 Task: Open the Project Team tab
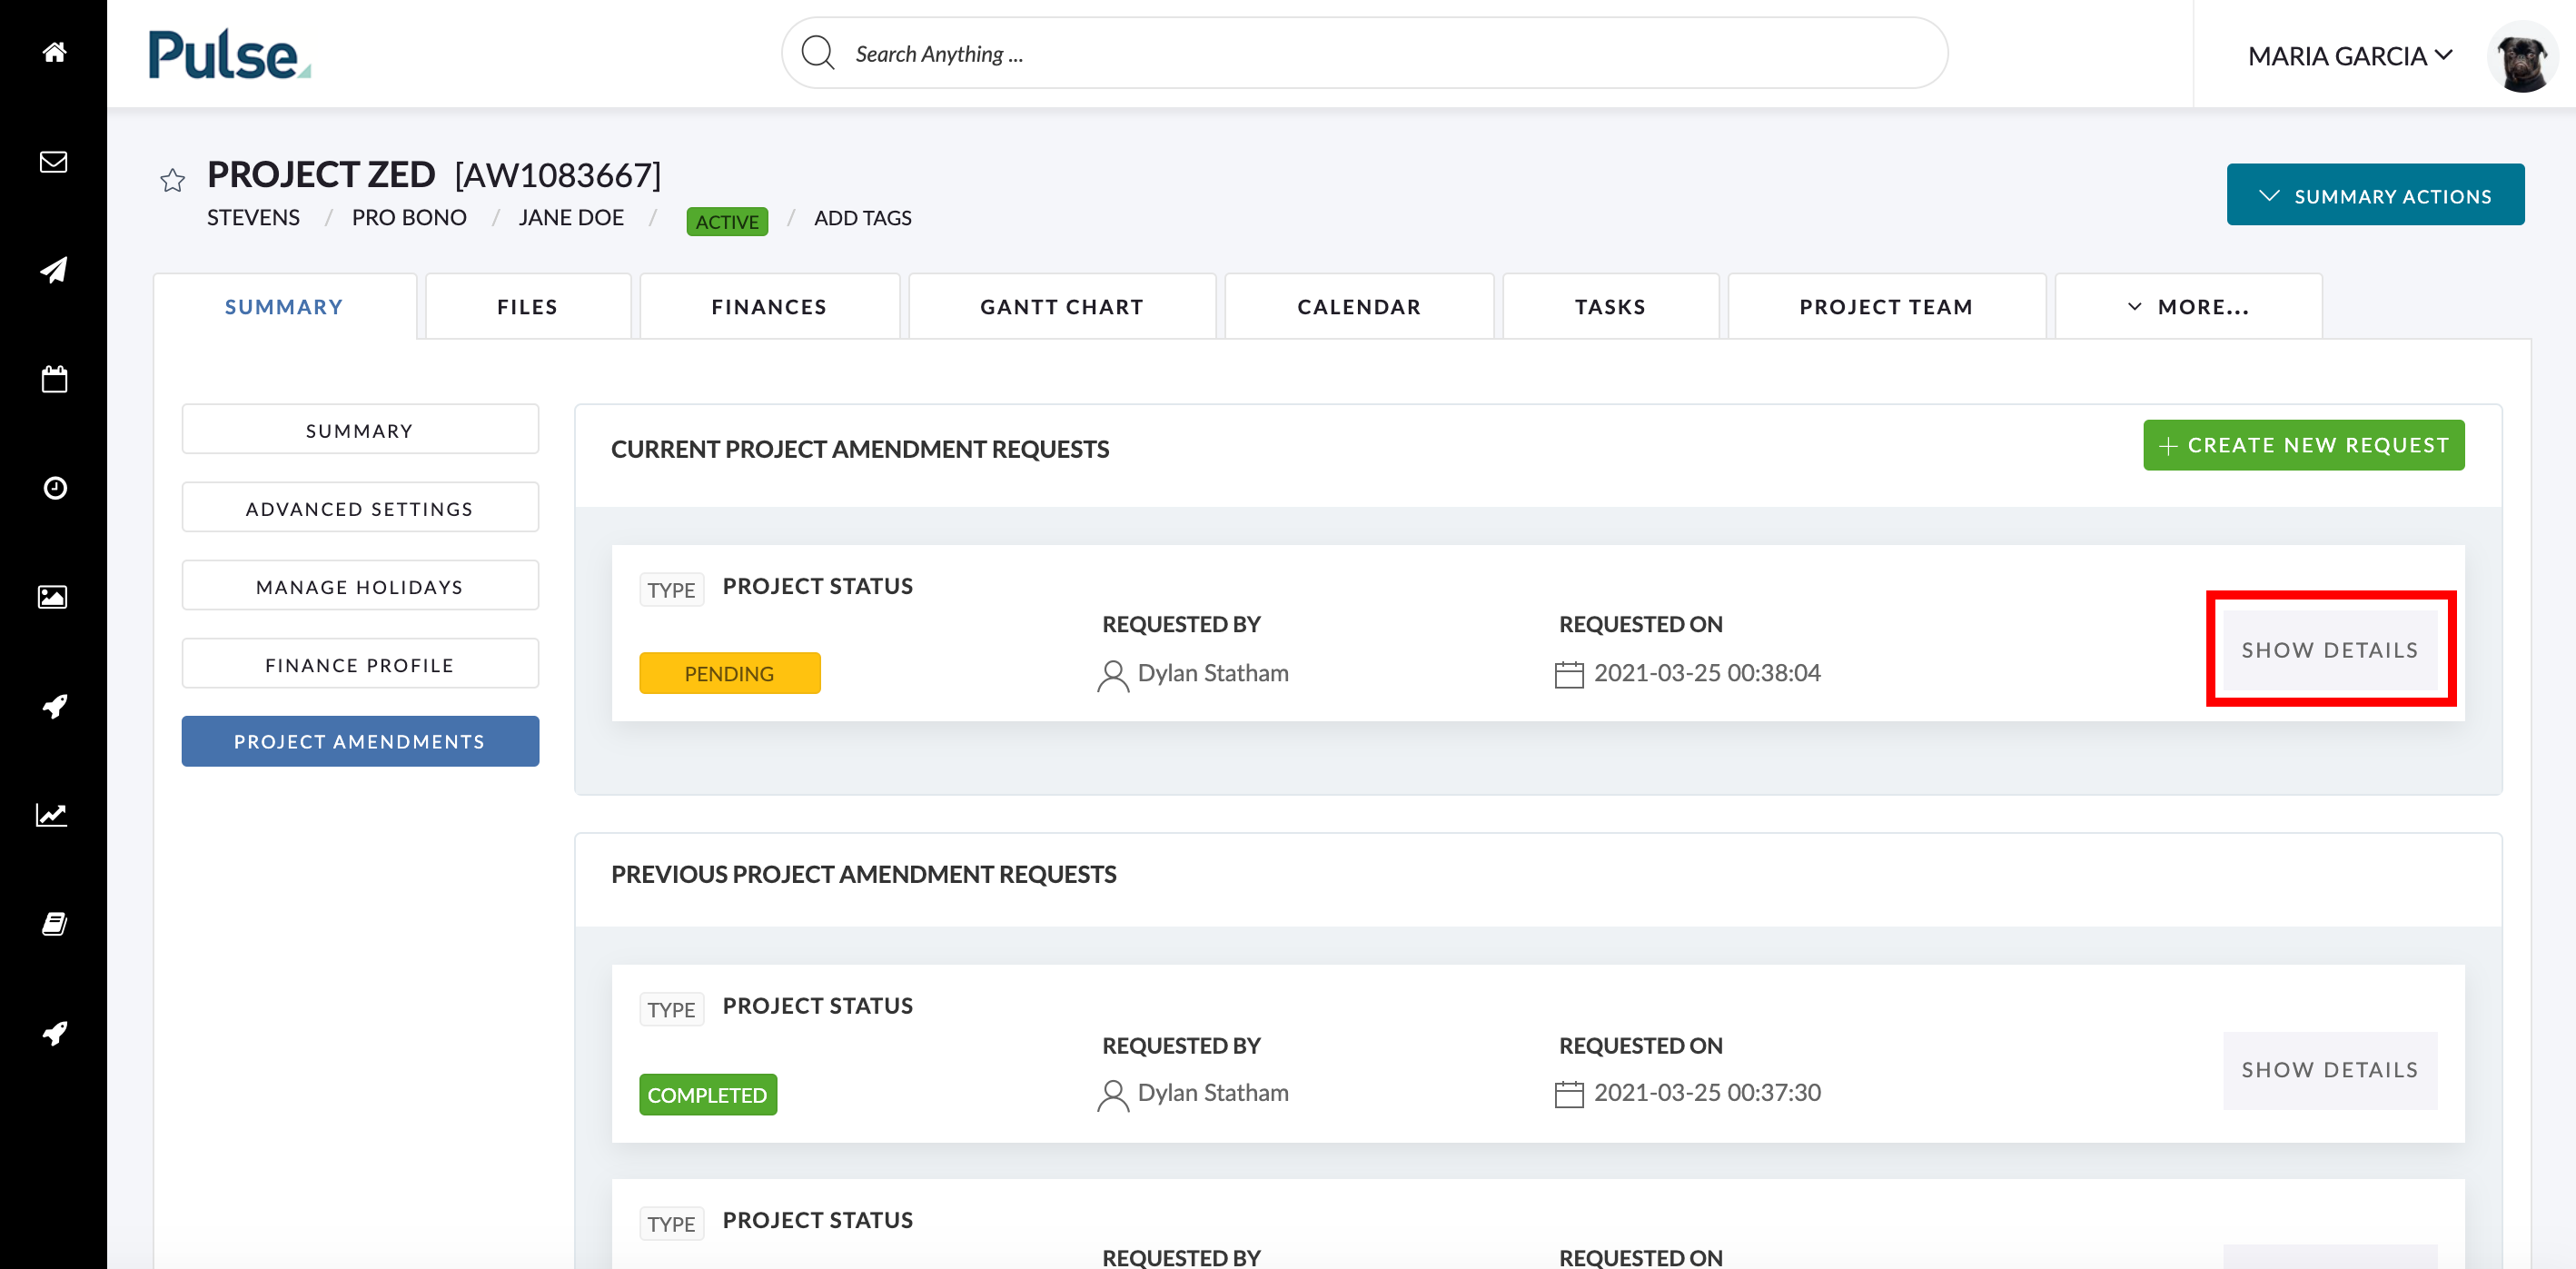point(1886,307)
